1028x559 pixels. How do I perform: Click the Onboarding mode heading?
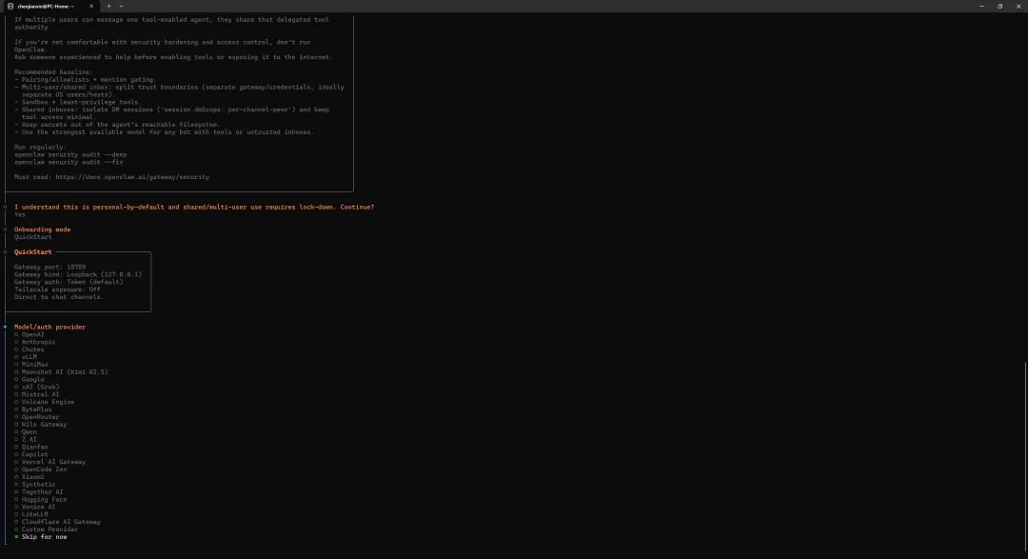pos(42,230)
